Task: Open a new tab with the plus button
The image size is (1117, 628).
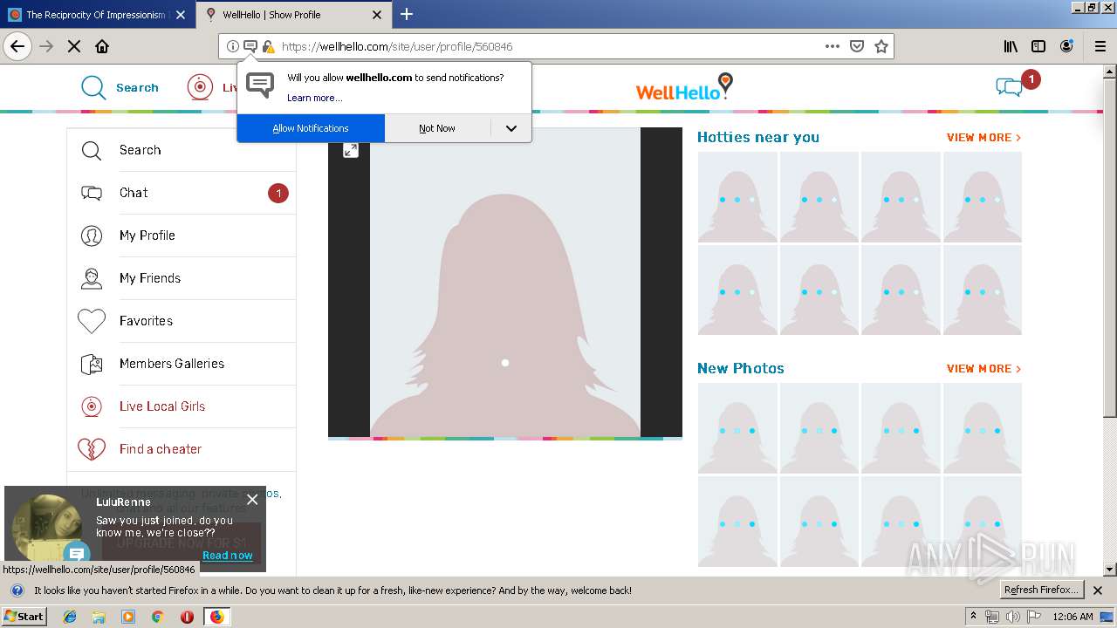Action: coord(407,14)
